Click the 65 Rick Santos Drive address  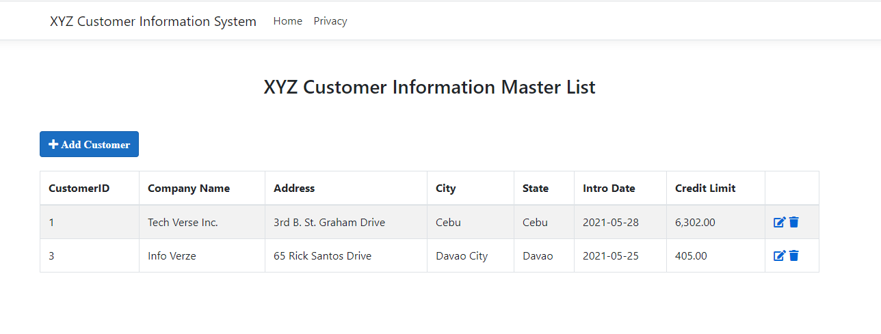click(322, 256)
